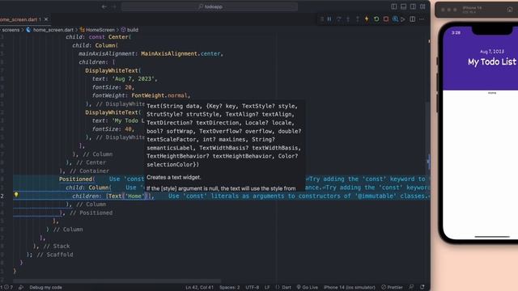Image resolution: width=518 pixels, height=291 pixels.
Task: Click the Prettier status bar item
Action: [392, 288]
